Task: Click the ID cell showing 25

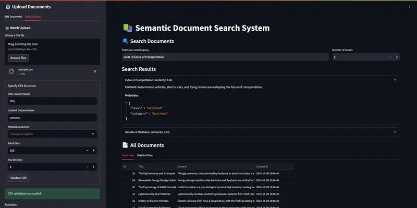Action: tap(129, 174)
